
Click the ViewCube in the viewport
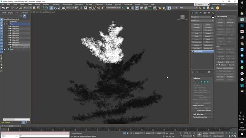pyautogui.click(x=182, y=17)
